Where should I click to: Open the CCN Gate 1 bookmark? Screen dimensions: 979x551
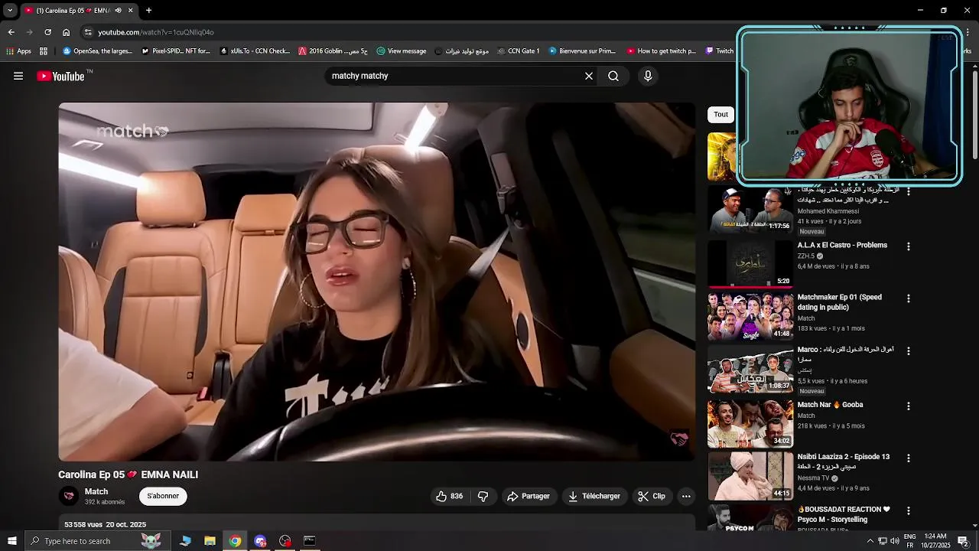pyautogui.click(x=518, y=51)
